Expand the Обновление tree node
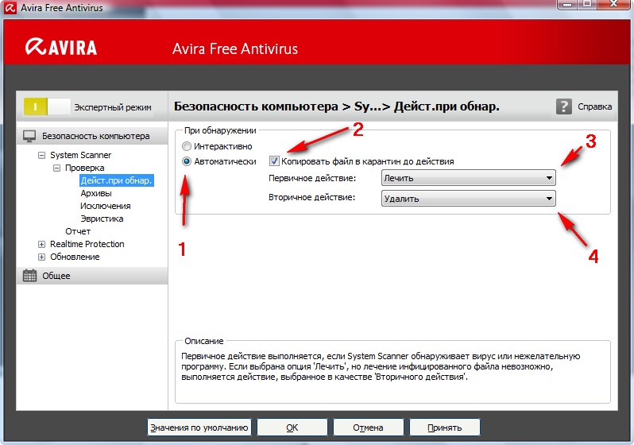The height and width of the screenshot is (445, 634). (41, 257)
